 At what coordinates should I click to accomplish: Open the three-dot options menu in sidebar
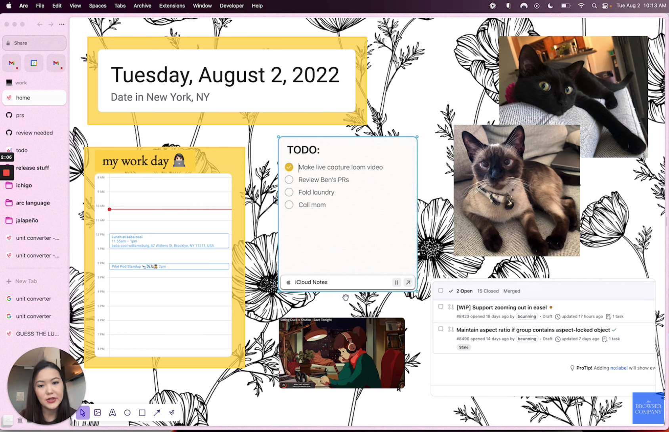[x=62, y=25]
